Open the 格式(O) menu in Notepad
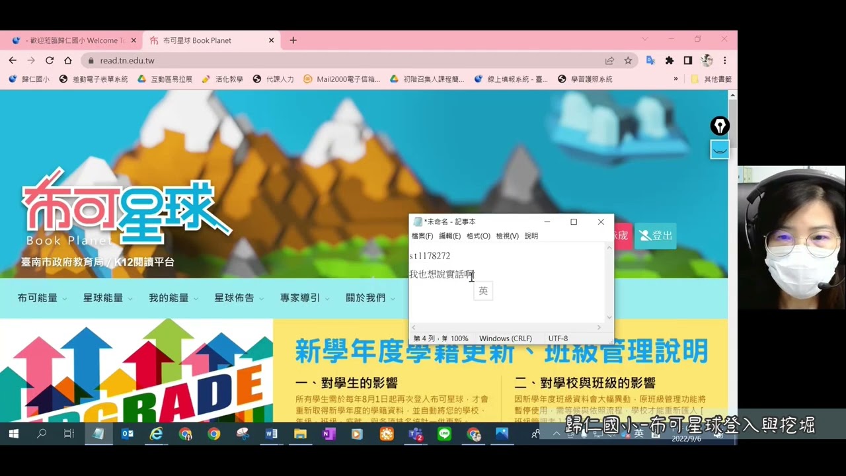This screenshot has height=476, width=846. coord(478,236)
